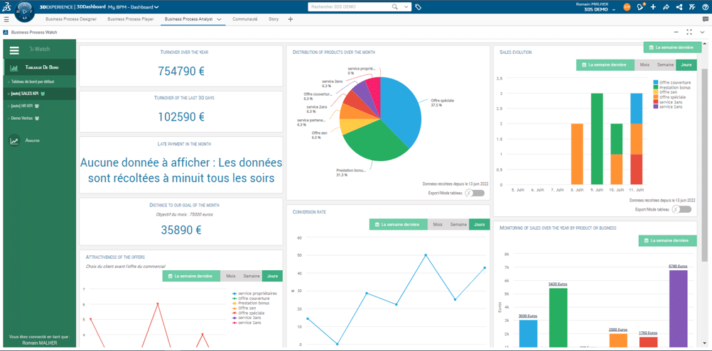Open Tableaux De Bord in the sidebar
The height and width of the screenshot is (351, 712).
[x=40, y=67]
